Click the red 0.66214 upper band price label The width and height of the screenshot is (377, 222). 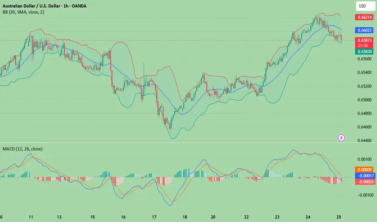364,17
